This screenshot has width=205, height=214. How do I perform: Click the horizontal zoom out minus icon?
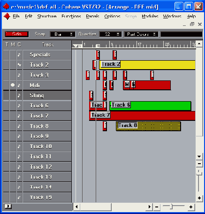[x=157, y=207]
